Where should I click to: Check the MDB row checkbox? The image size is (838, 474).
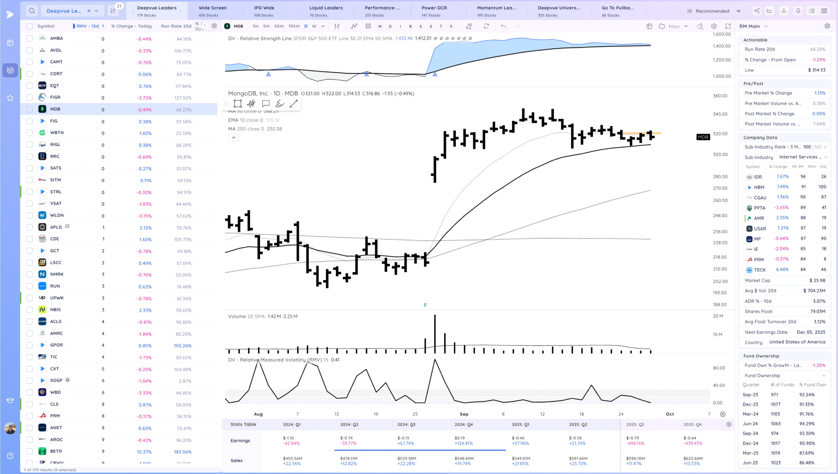point(29,109)
